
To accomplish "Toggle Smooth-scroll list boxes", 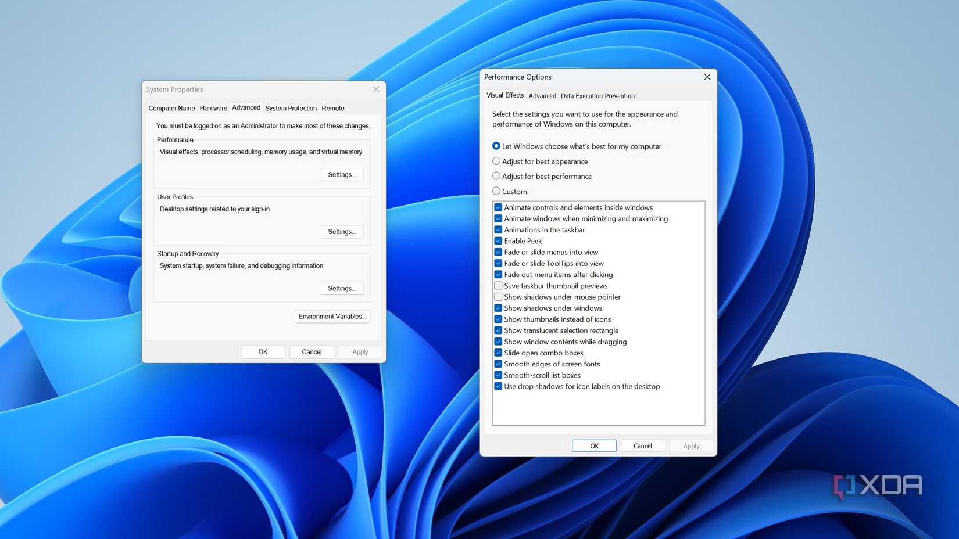I will 498,375.
